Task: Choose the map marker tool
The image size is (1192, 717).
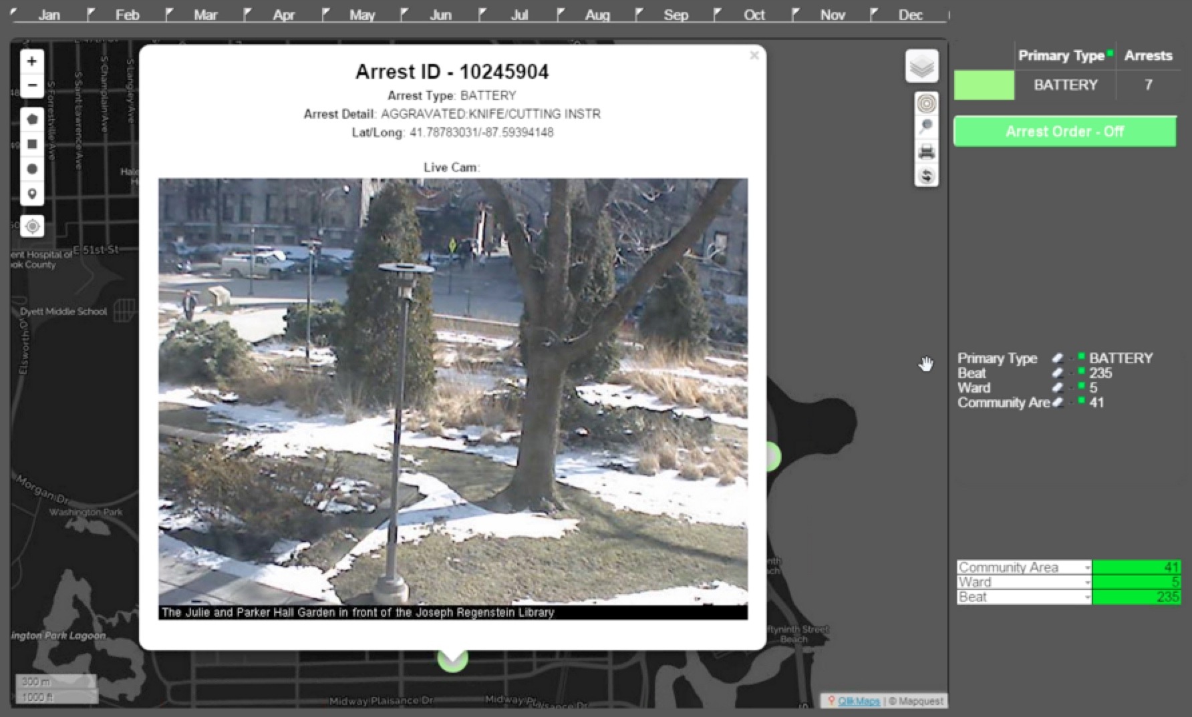Action: coord(31,194)
